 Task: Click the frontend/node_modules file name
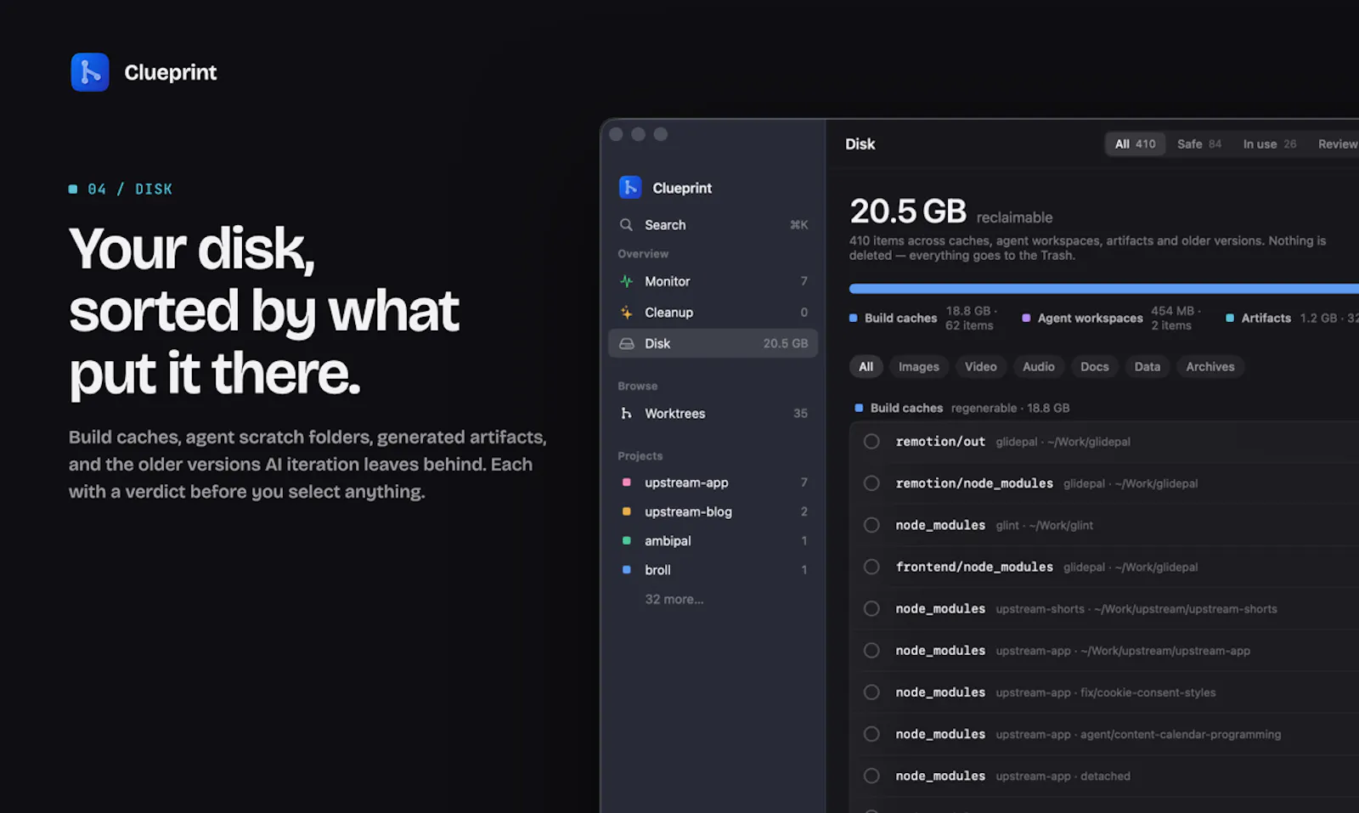click(974, 567)
